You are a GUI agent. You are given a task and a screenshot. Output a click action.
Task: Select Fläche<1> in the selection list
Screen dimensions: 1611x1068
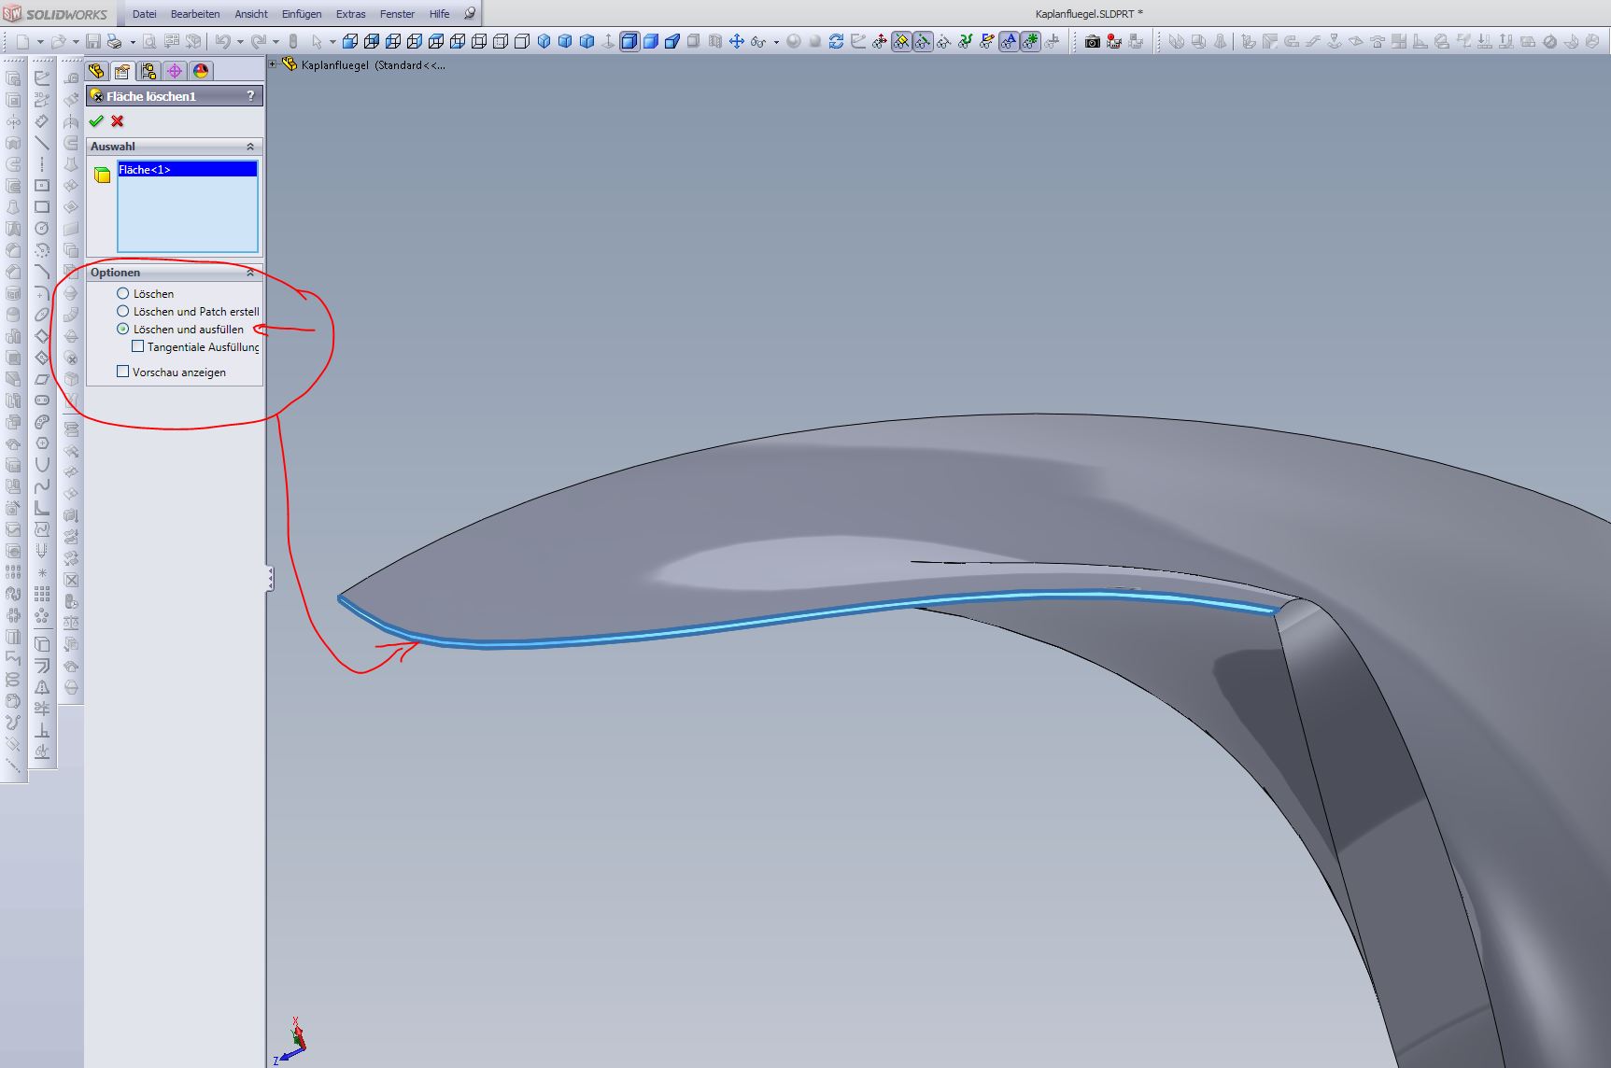tap(187, 170)
